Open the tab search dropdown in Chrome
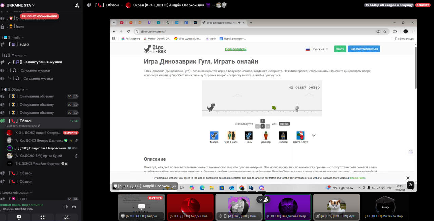Image resolution: width=434 pixels, height=221 pixels. tap(114, 23)
